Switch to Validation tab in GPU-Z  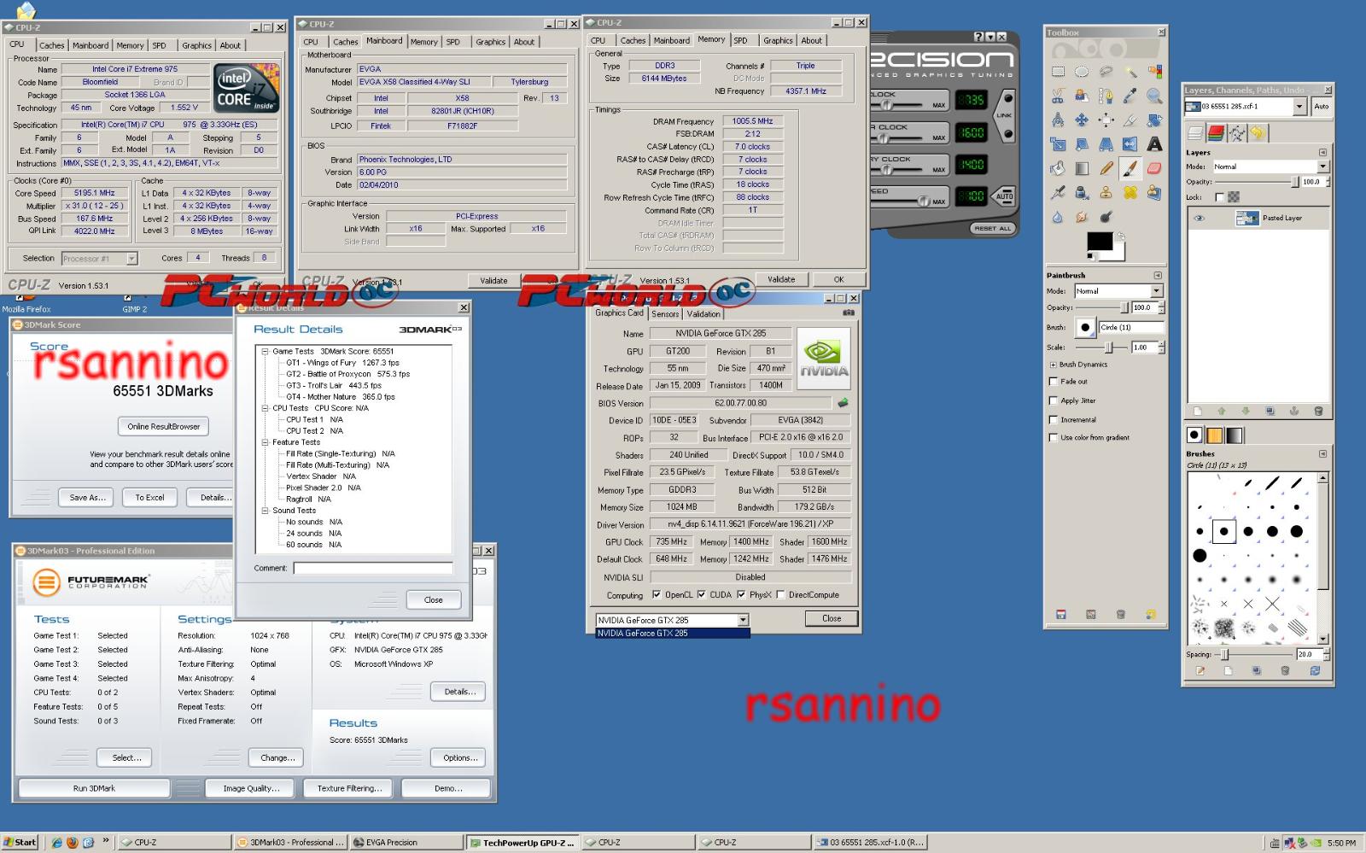[x=703, y=314]
